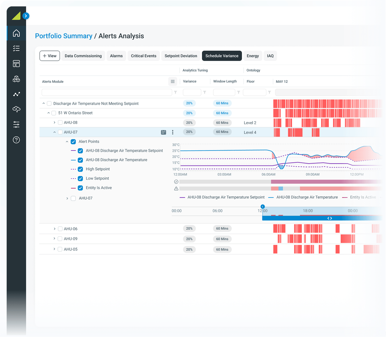The image size is (386, 337).
Task: Open the cloud sync sidebar icon
Action: 16,109
